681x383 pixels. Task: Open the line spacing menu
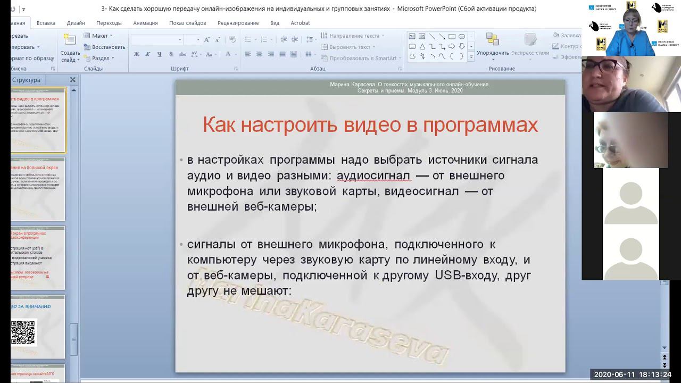coord(311,39)
